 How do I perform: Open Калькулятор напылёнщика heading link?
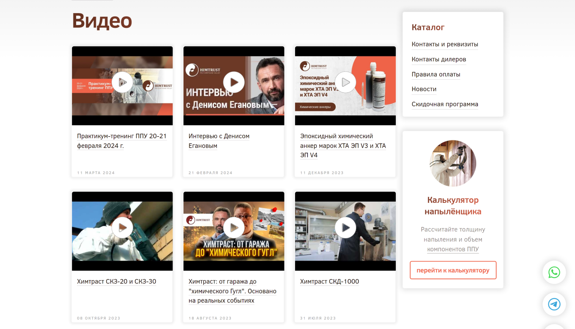click(x=453, y=206)
